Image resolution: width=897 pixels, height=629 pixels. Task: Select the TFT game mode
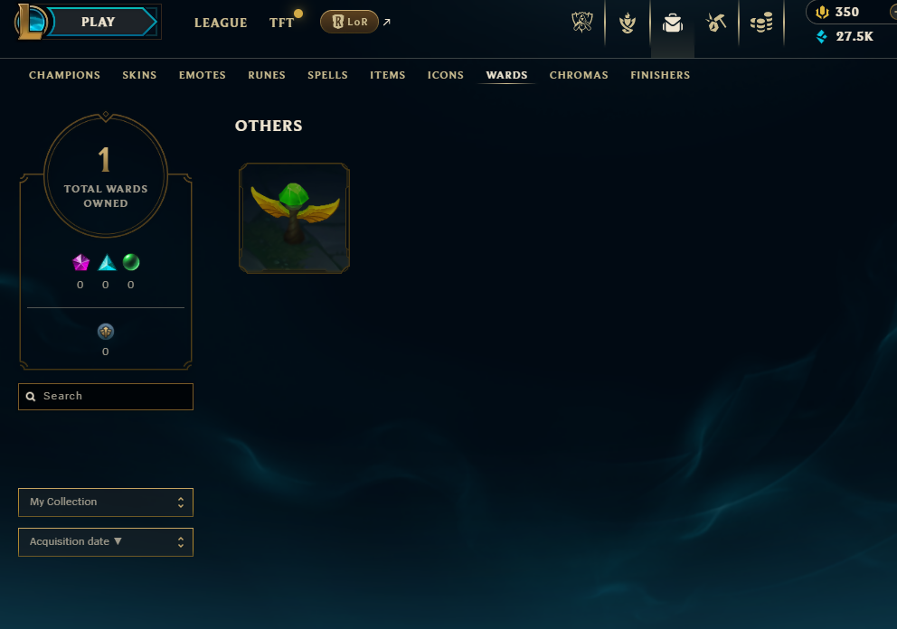tap(281, 23)
